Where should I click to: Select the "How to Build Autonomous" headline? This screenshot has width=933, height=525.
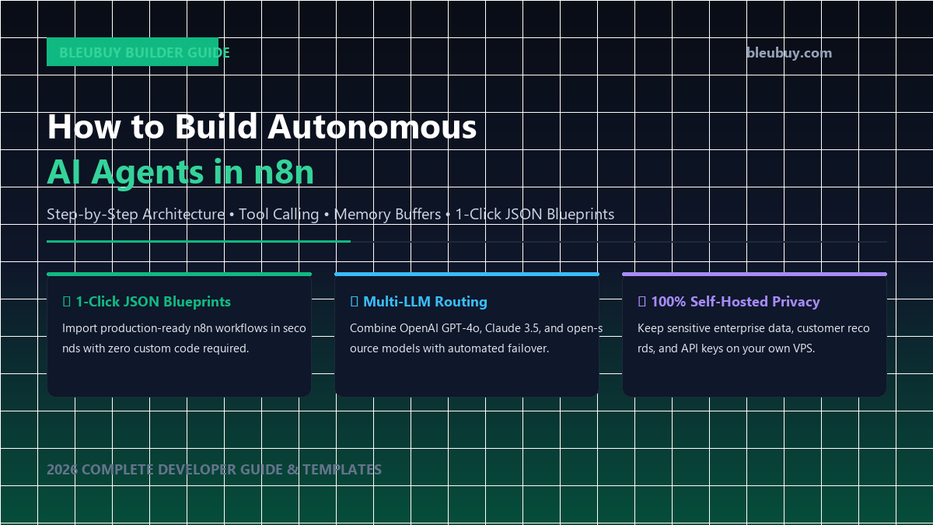[262, 127]
